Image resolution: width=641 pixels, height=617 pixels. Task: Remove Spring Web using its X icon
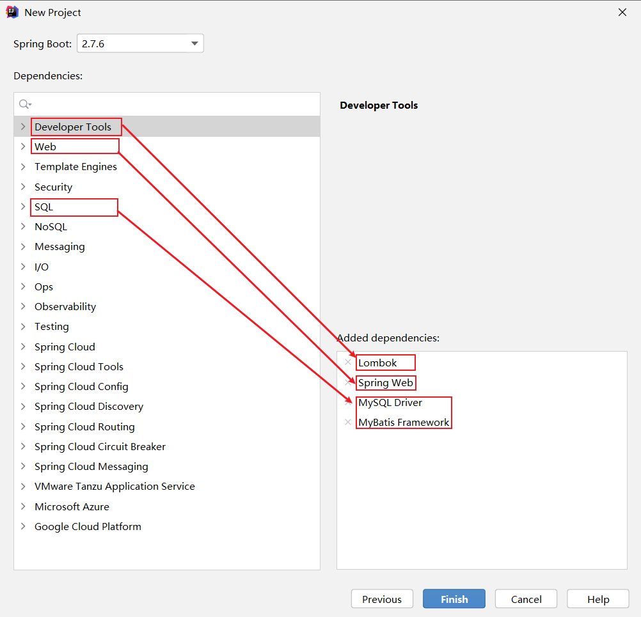point(348,382)
